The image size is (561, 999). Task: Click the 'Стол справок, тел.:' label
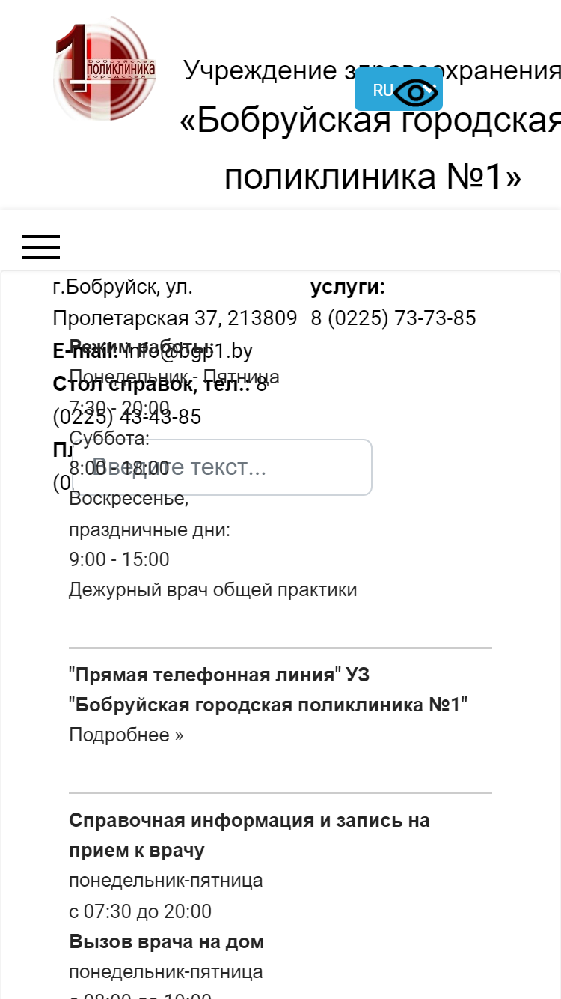tap(152, 385)
